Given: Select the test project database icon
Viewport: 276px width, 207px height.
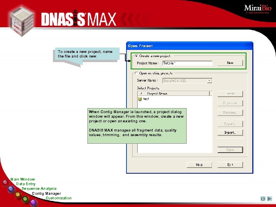Looking at the screenshot, I should click(x=140, y=99).
